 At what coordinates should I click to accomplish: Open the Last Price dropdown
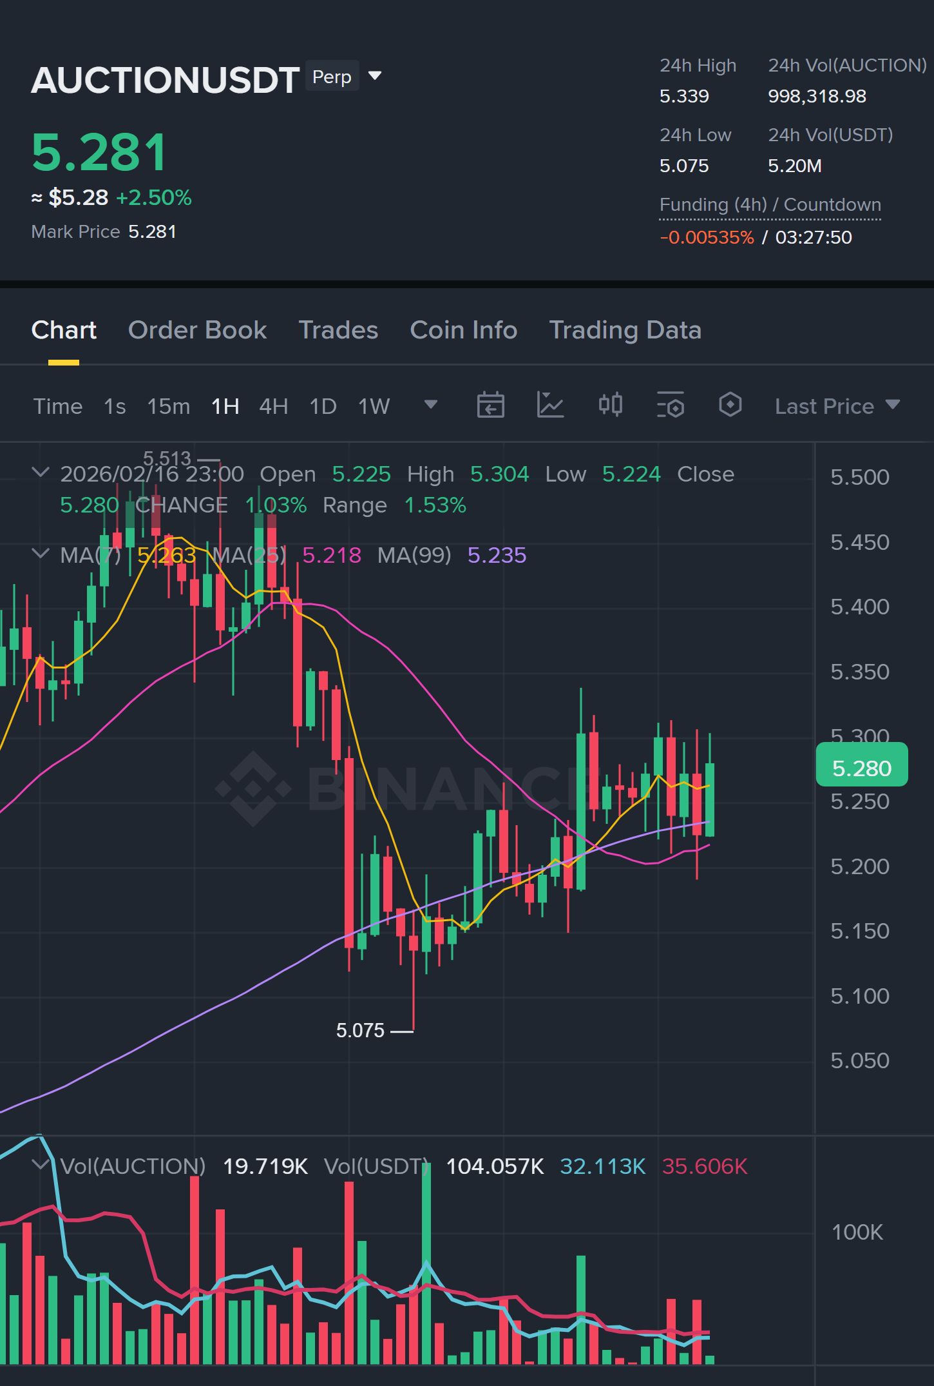click(x=837, y=406)
